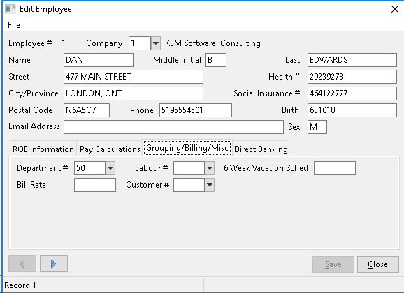404x293 pixels.
Task: Click into the Email Address field
Action: pyautogui.click(x=173, y=127)
